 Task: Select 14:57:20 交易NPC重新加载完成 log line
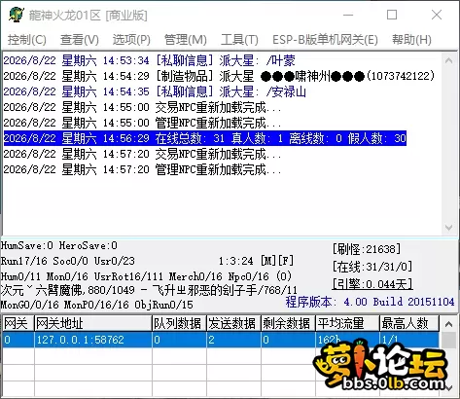(x=142, y=154)
